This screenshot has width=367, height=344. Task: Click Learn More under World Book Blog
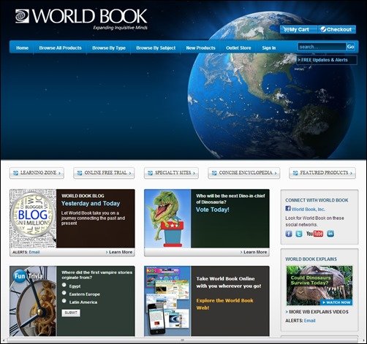(x=119, y=252)
